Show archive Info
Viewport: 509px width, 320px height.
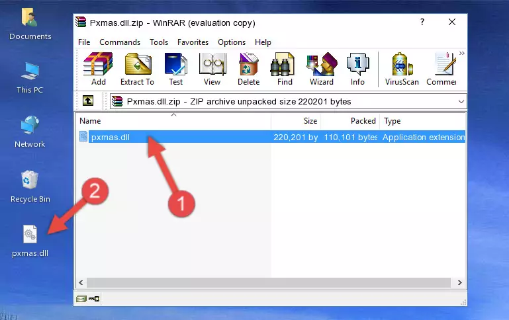[357, 69]
